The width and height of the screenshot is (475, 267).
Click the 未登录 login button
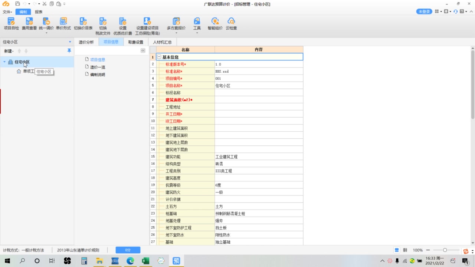tap(424, 12)
